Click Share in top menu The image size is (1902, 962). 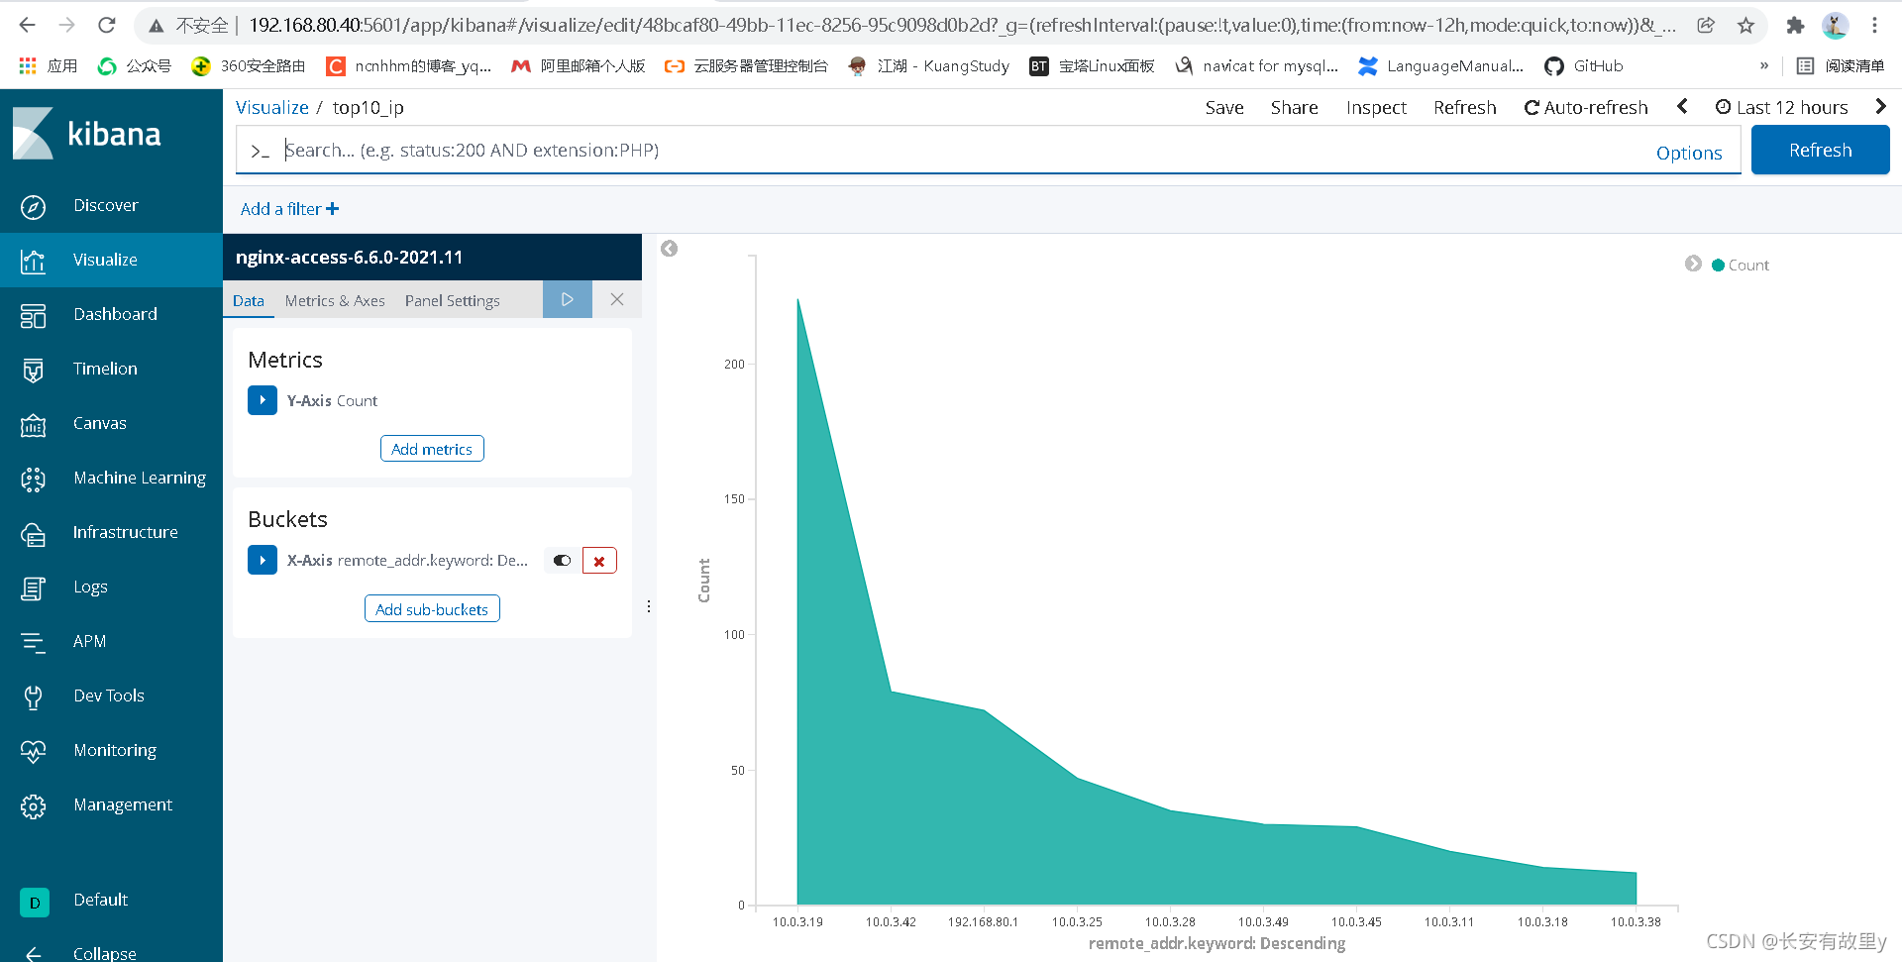(1294, 107)
